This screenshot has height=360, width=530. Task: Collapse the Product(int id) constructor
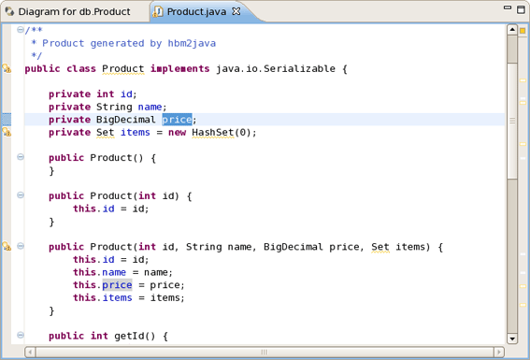coord(21,195)
